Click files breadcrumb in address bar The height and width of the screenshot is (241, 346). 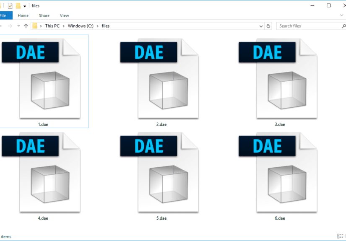click(105, 26)
